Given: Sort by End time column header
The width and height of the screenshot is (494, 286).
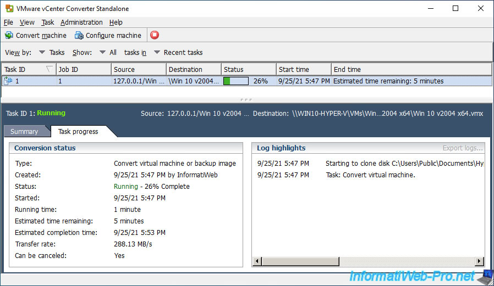Looking at the screenshot, I should coord(411,70).
